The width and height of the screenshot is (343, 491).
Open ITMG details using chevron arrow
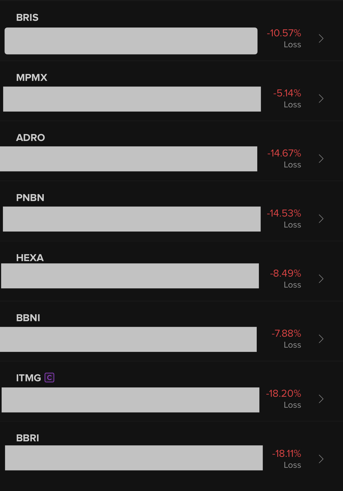click(321, 399)
